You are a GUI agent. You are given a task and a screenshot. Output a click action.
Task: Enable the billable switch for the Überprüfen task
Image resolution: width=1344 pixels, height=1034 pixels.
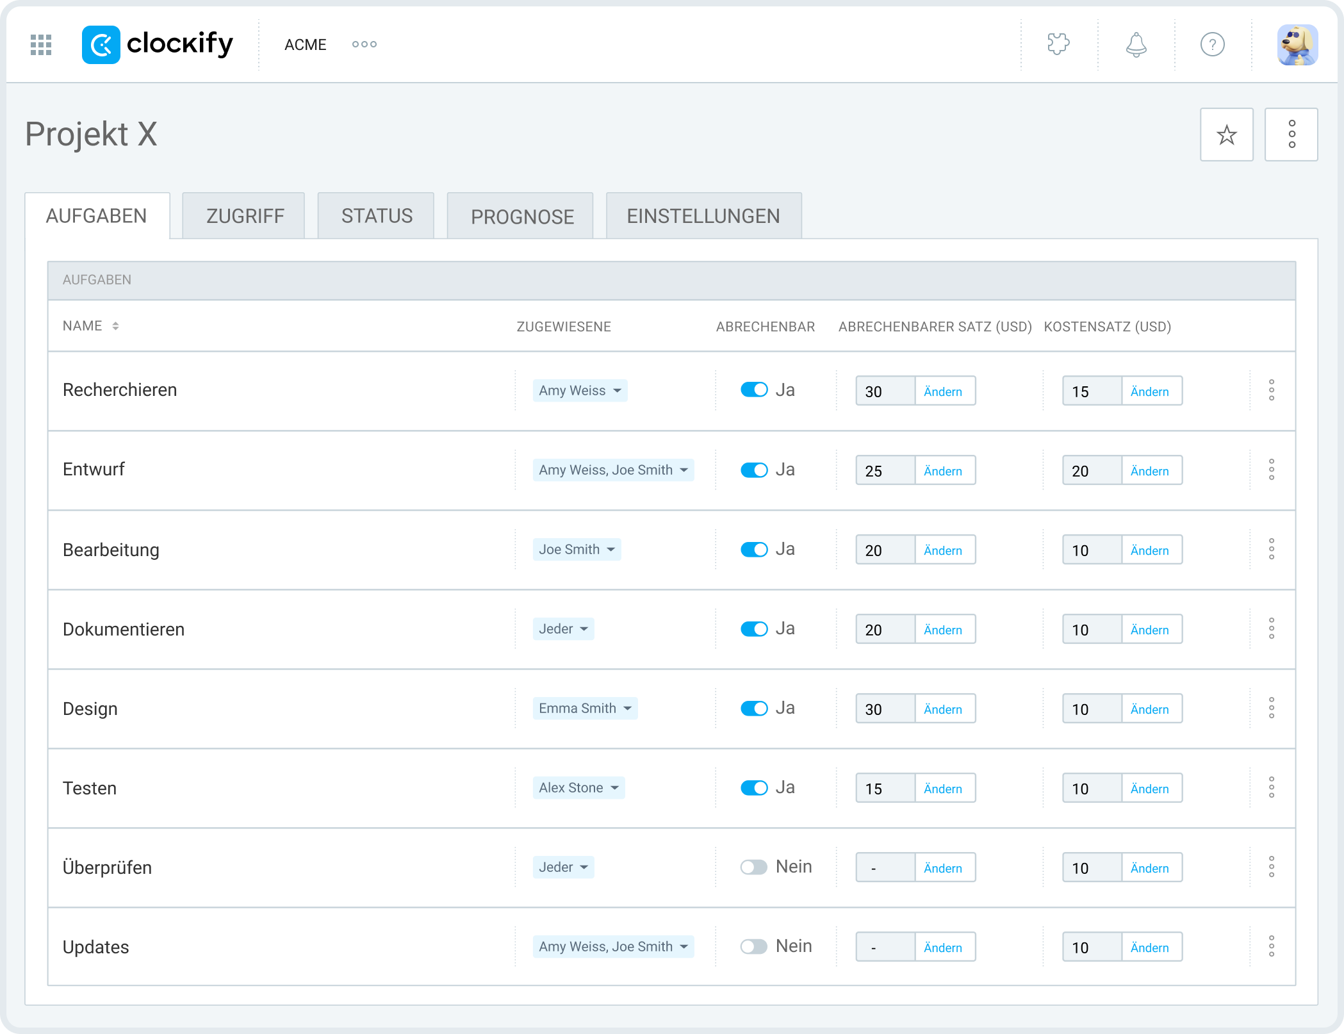753,867
